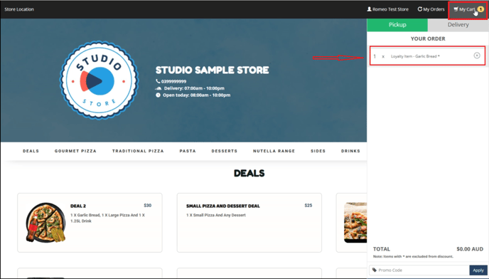This screenshot has width=489, height=279.
Task: Focus the Promo Code input field
Action: click(419, 270)
